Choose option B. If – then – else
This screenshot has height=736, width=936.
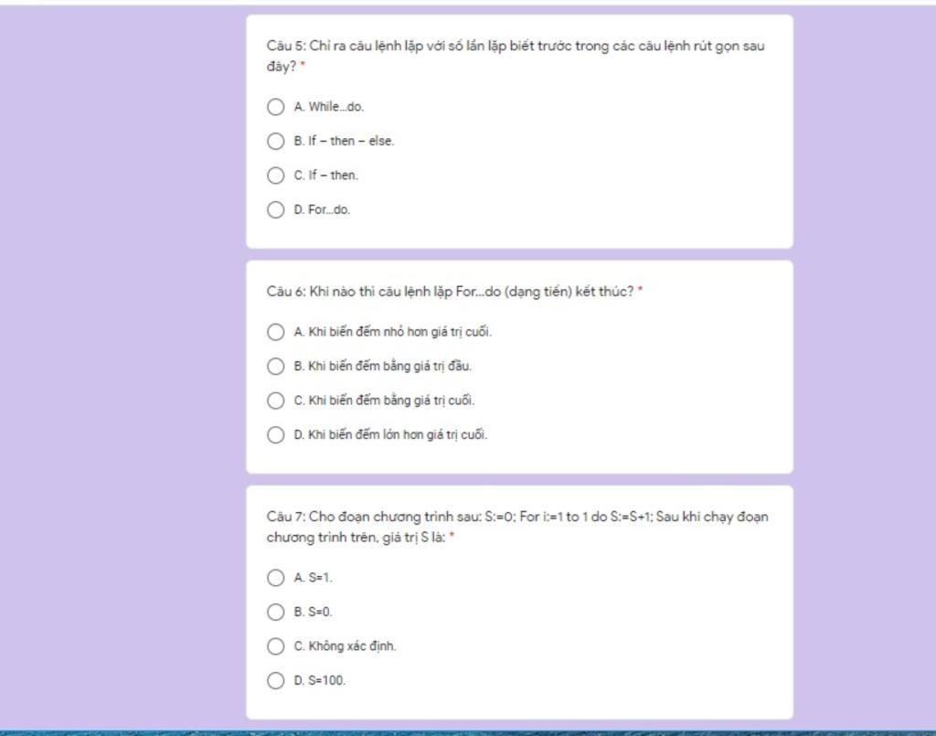pyautogui.click(x=275, y=141)
